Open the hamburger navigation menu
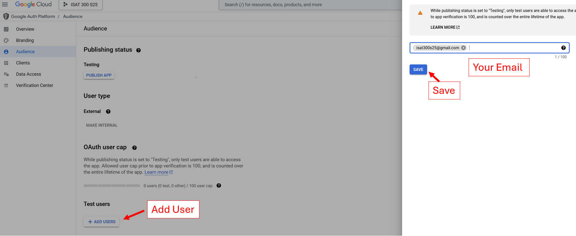The height and width of the screenshot is (236, 576). pos(5,5)
